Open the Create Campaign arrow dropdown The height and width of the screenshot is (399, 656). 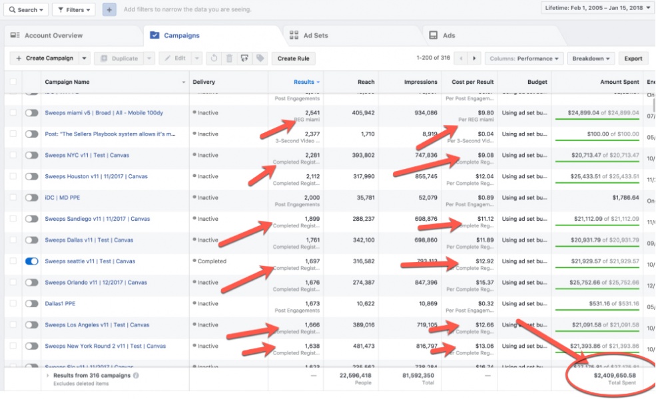click(84, 59)
